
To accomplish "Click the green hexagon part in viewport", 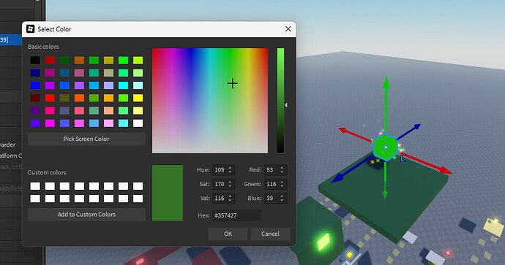I will tap(386, 147).
